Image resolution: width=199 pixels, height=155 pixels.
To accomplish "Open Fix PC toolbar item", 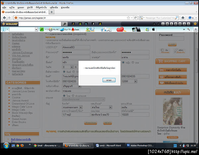I will pos(54,29).
